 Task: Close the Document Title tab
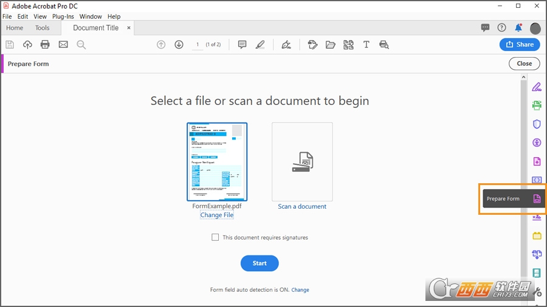coord(129,28)
